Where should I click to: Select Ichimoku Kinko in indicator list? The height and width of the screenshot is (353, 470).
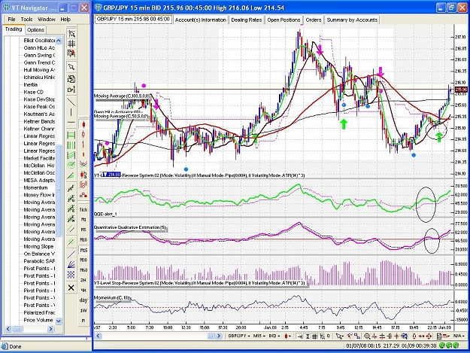point(39,78)
